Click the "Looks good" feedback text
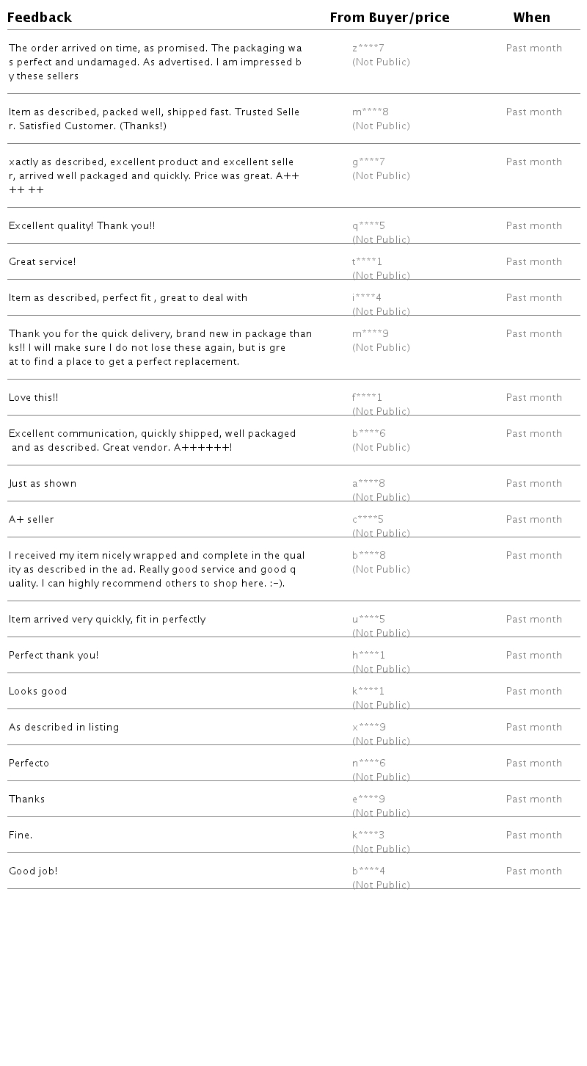The height and width of the screenshot is (1066, 587). [x=38, y=692]
